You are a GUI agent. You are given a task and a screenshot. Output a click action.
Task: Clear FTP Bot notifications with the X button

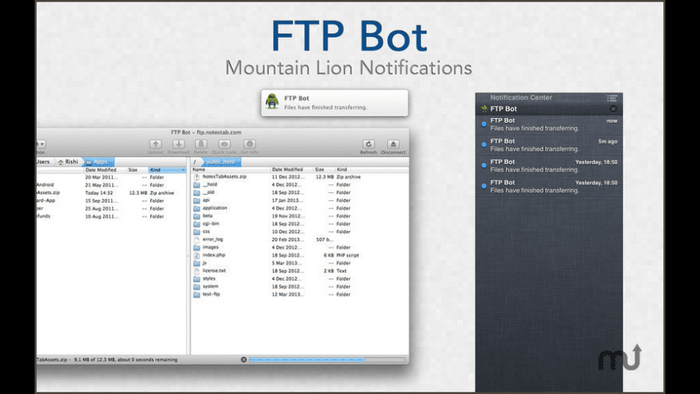tap(613, 109)
